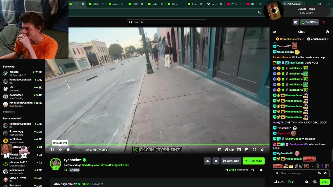Open littlesmugg in Recommended
This screenshot has height=187, width=333.
click(22, 133)
